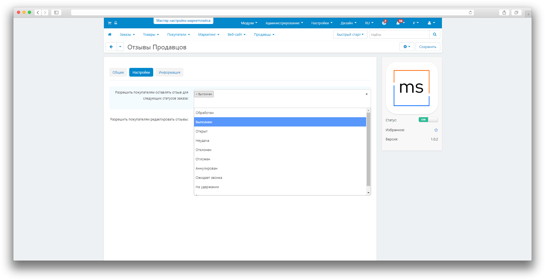
Task: Select the Аннулирован status option
Action: tap(280, 168)
